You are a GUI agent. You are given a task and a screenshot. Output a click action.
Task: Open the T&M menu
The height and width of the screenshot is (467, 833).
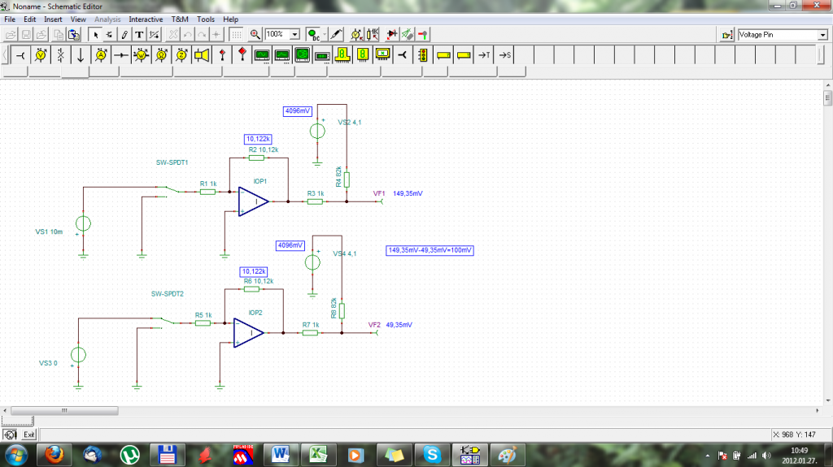point(179,19)
